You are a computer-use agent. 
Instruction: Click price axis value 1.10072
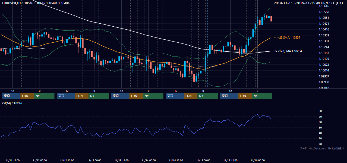(x=324, y=65)
